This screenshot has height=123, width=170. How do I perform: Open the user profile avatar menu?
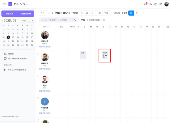point(166,4)
